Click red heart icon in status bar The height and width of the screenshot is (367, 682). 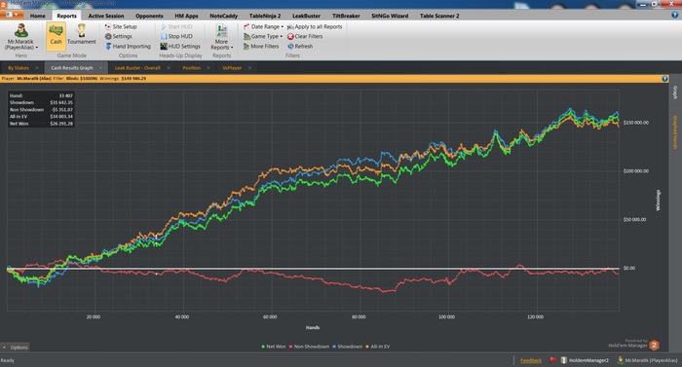coord(552,360)
